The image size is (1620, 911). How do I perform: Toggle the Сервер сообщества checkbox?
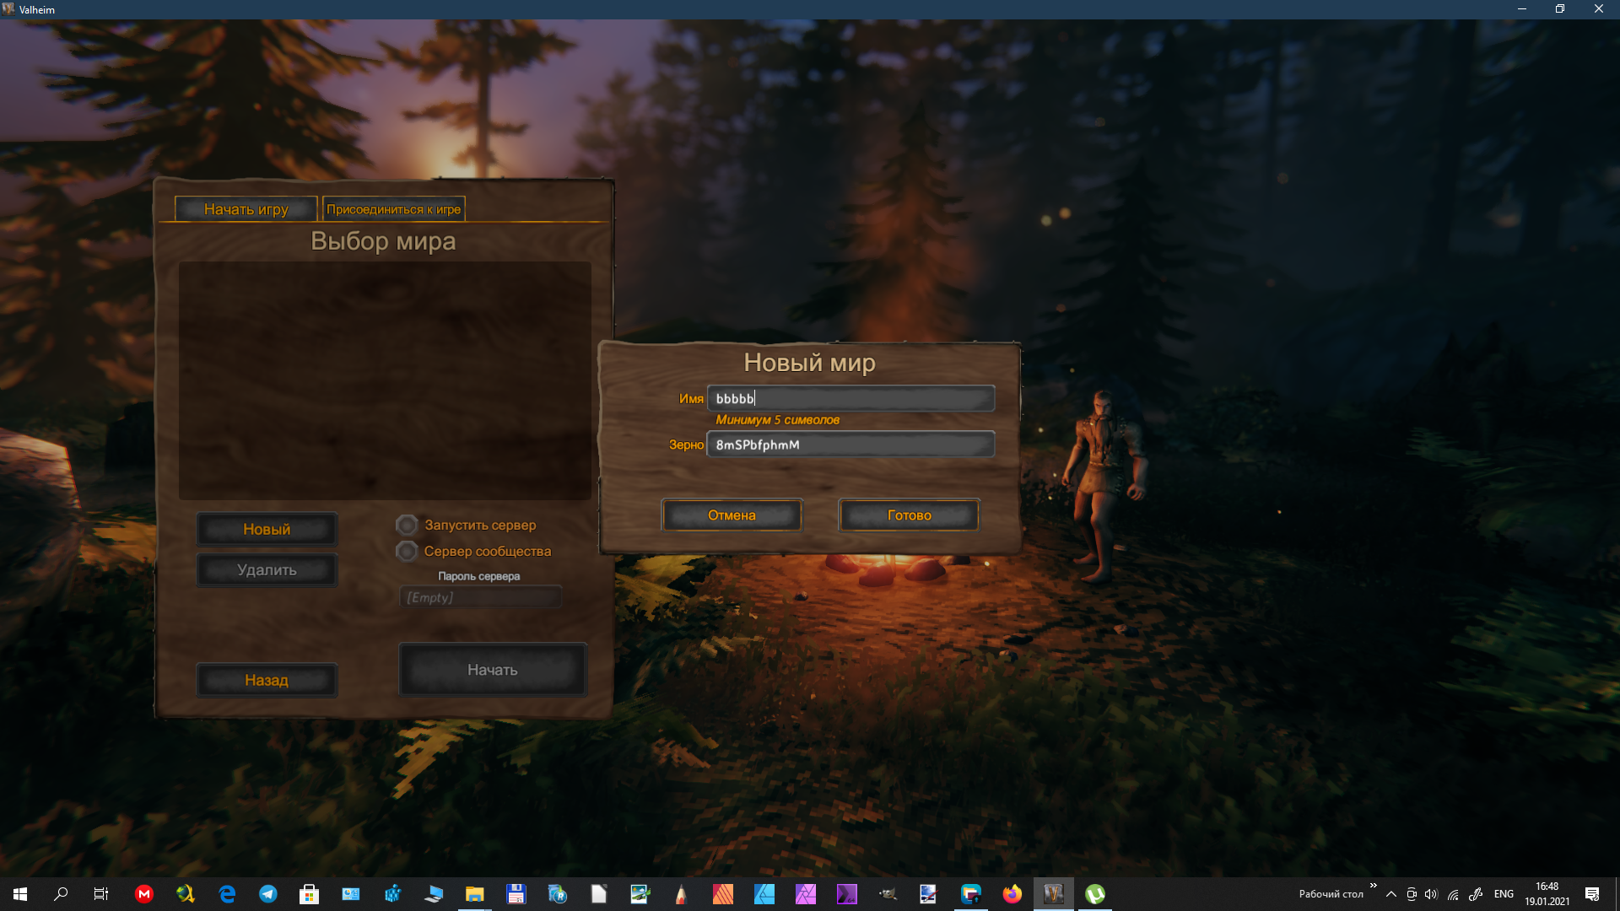coord(407,551)
